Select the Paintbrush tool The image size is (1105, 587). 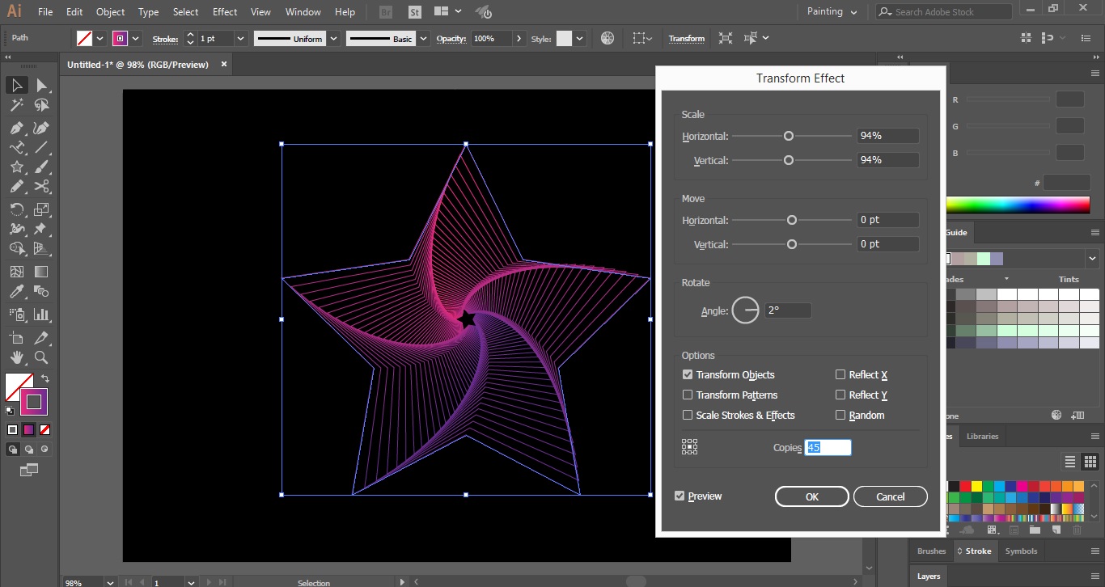42,167
